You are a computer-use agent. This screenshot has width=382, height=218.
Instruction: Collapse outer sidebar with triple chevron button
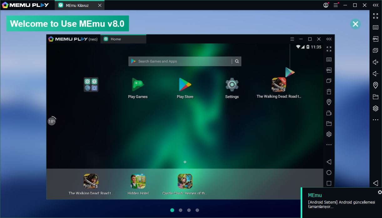pyautogui.click(x=376, y=5)
